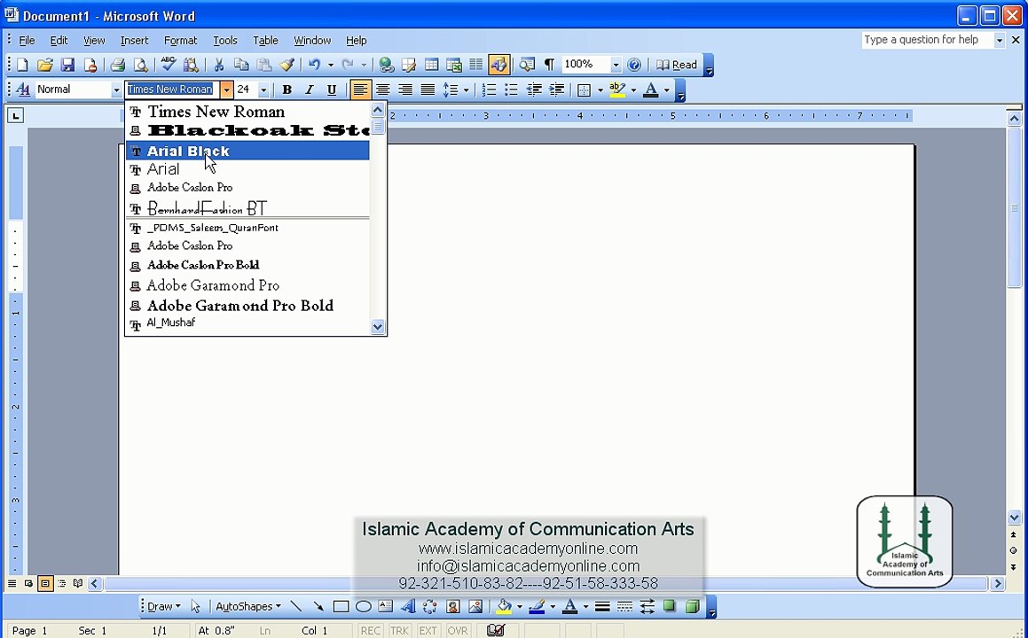Open Print Preview
1028x638 pixels.
pyautogui.click(x=140, y=65)
